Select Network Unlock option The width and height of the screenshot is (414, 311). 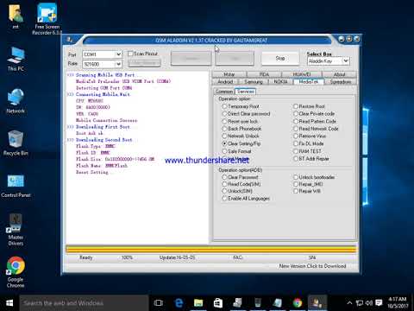coord(224,136)
